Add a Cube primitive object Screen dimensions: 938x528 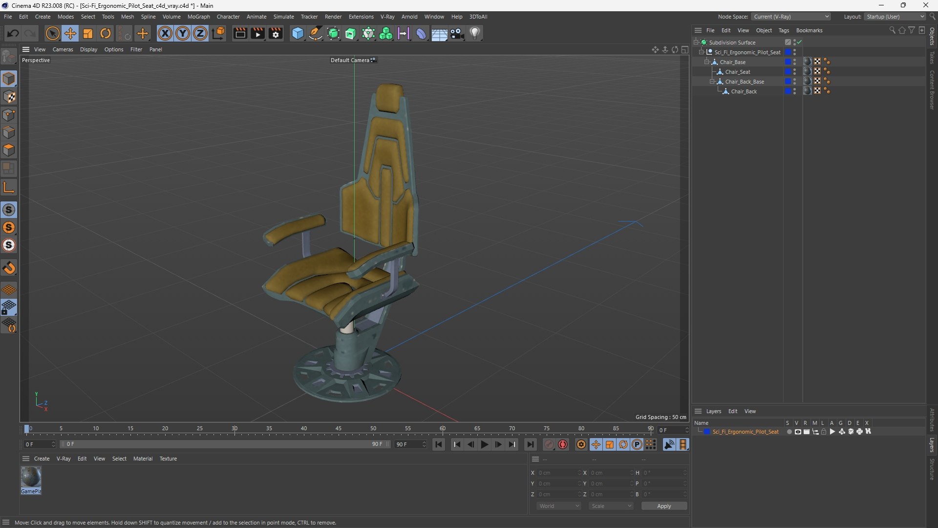[x=298, y=33]
